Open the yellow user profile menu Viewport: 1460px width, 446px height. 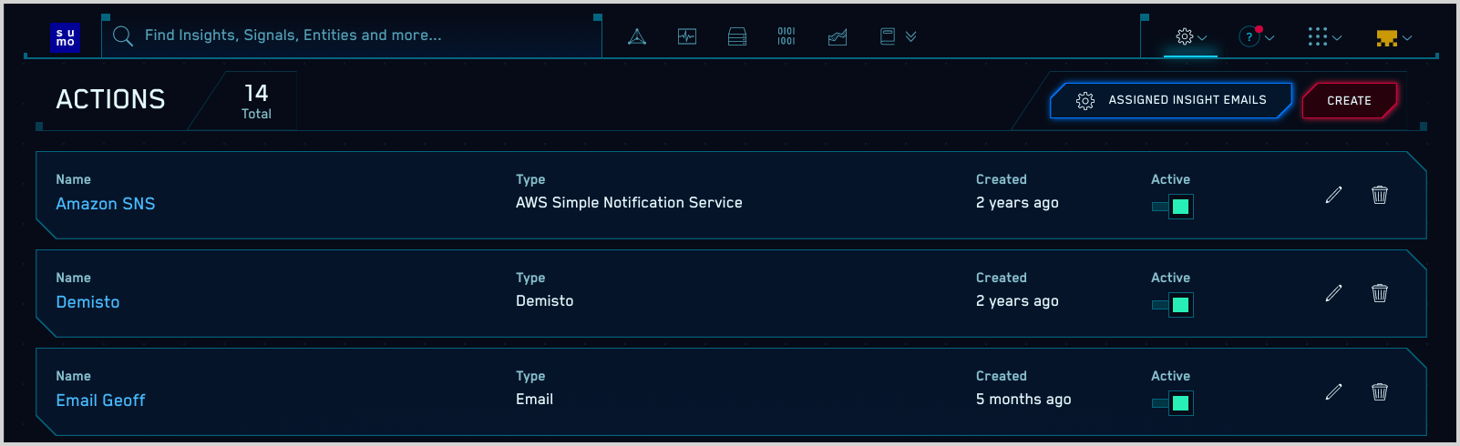point(1393,37)
